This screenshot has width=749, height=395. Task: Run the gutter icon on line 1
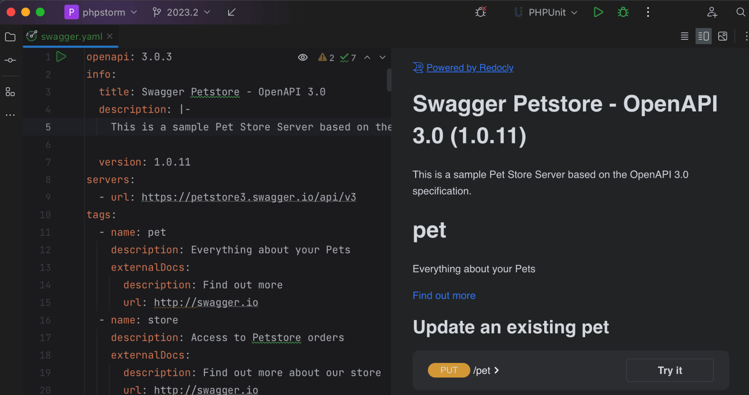coord(61,57)
